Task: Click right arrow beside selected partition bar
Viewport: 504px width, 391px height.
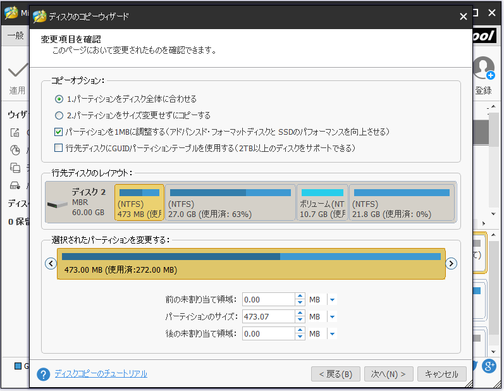Action: [452, 264]
